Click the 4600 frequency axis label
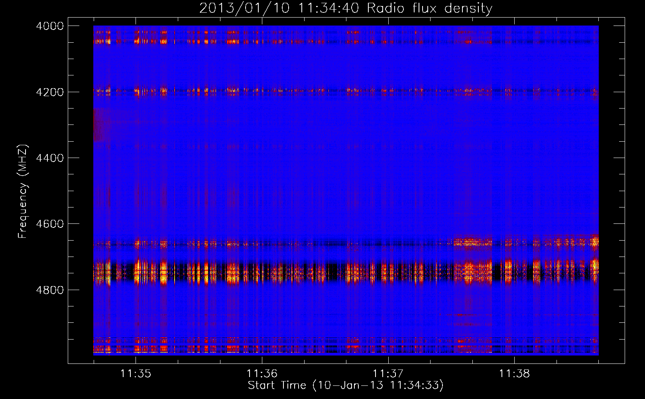 pyautogui.click(x=50, y=224)
